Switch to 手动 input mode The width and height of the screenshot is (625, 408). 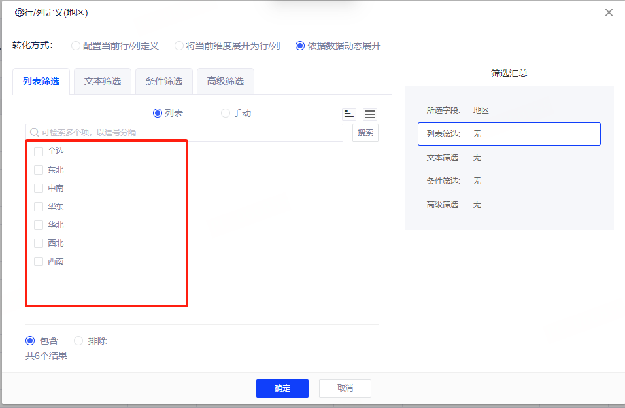(226, 113)
